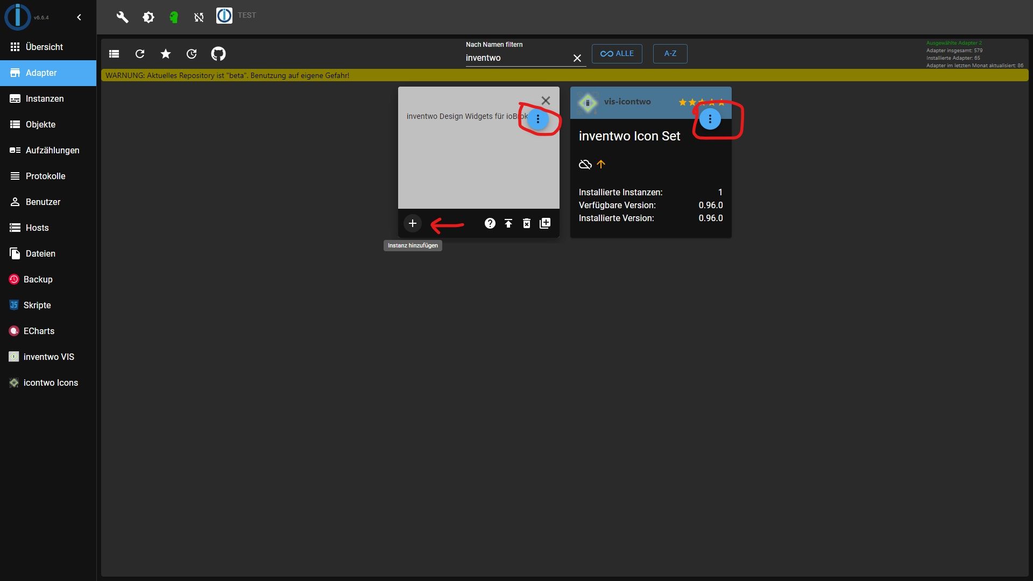Click the ALLE filter button

point(617,54)
